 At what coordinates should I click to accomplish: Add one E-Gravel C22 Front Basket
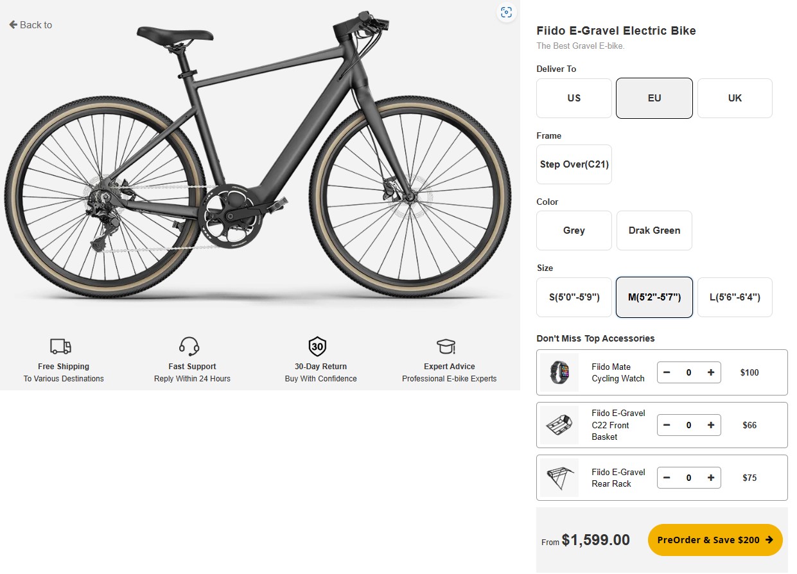tap(710, 425)
